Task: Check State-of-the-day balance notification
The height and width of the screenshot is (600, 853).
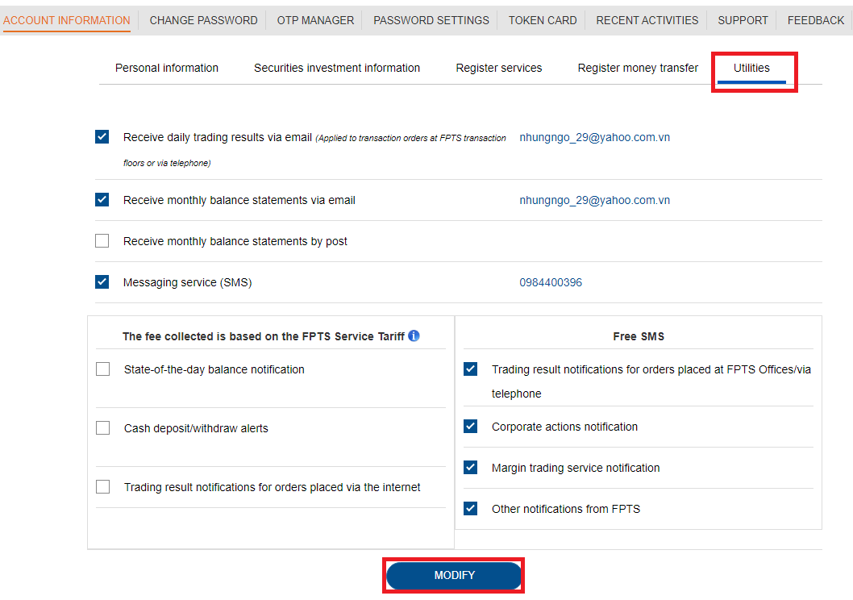Action: (103, 369)
